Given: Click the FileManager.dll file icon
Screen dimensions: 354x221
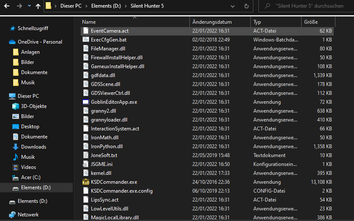Looking at the screenshot, I should coord(86,49).
